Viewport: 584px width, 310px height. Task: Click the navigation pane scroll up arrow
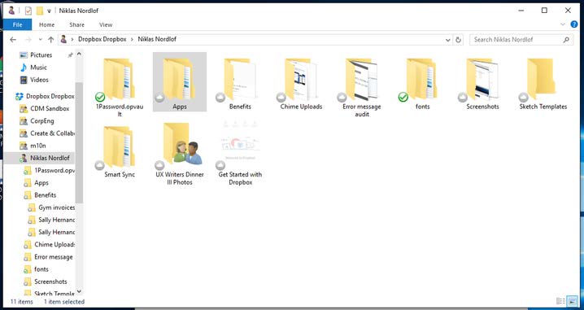79,55
